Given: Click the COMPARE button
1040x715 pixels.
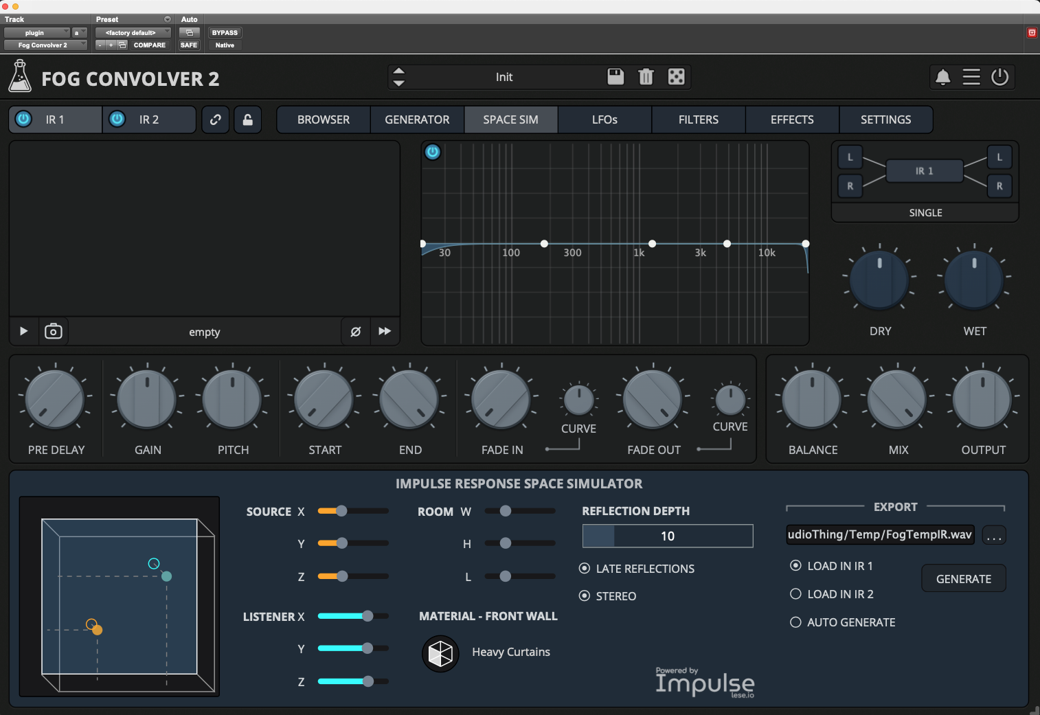Looking at the screenshot, I should [150, 45].
